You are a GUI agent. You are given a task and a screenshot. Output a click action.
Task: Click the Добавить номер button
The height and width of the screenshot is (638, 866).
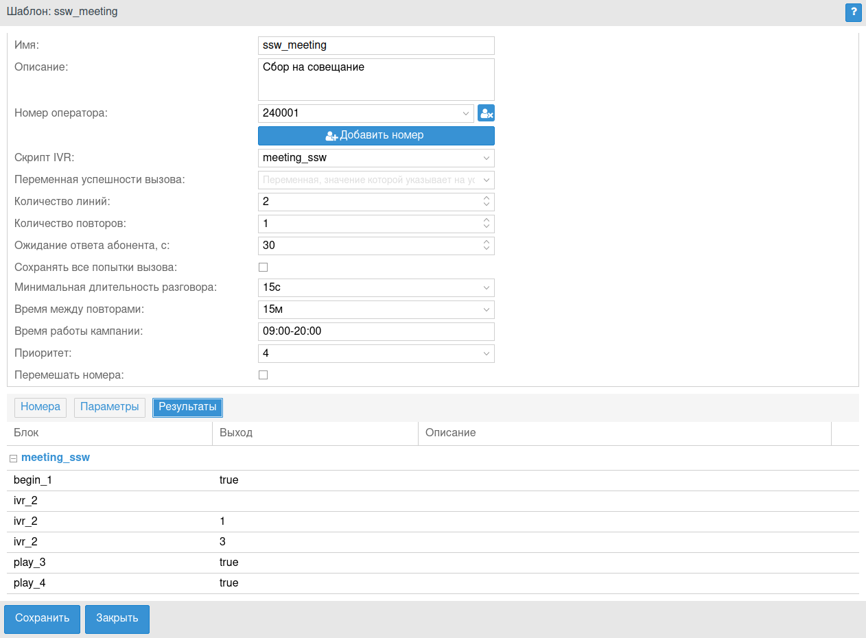(x=376, y=136)
